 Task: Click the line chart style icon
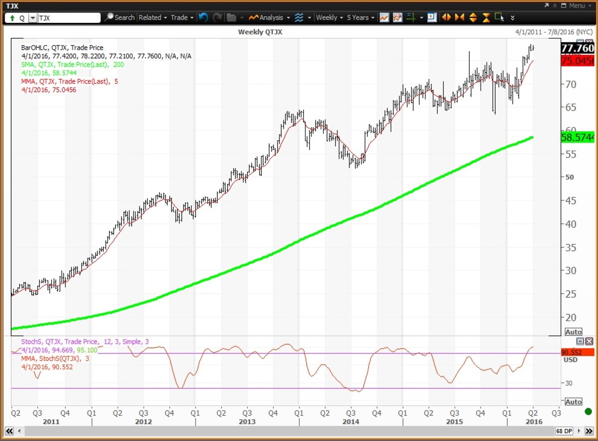[x=384, y=17]
